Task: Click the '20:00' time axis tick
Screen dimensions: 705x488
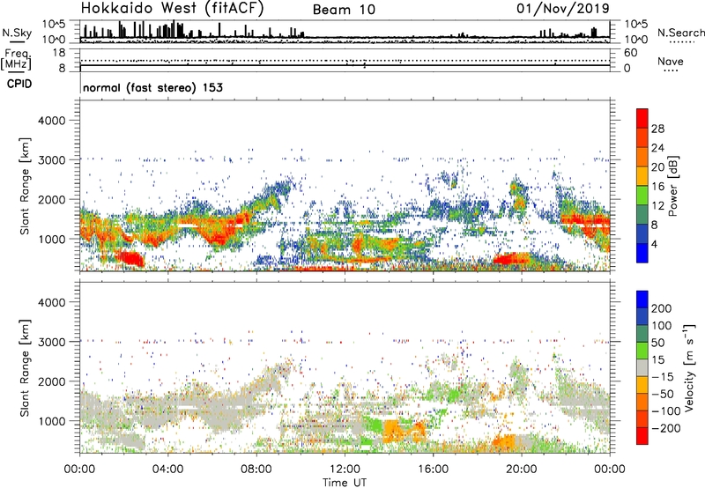Action: click(521, 470)
